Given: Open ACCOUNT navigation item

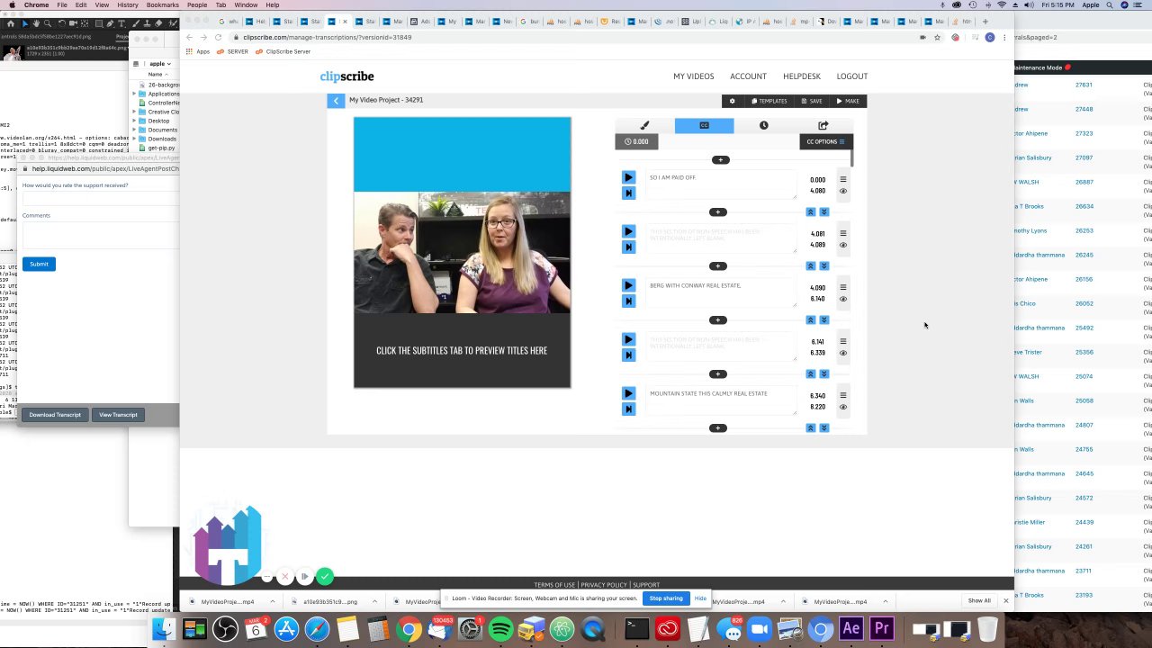Looking at the screenshot, I should pyautogui.click(x=748, y=76).
